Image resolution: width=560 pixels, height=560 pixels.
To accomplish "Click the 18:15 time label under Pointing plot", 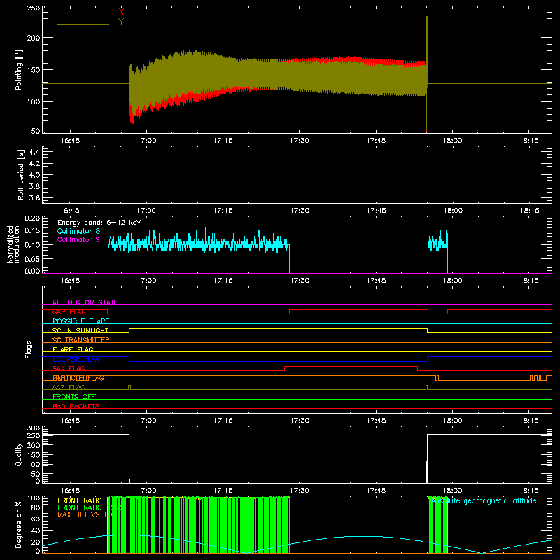I will point(528,141).
